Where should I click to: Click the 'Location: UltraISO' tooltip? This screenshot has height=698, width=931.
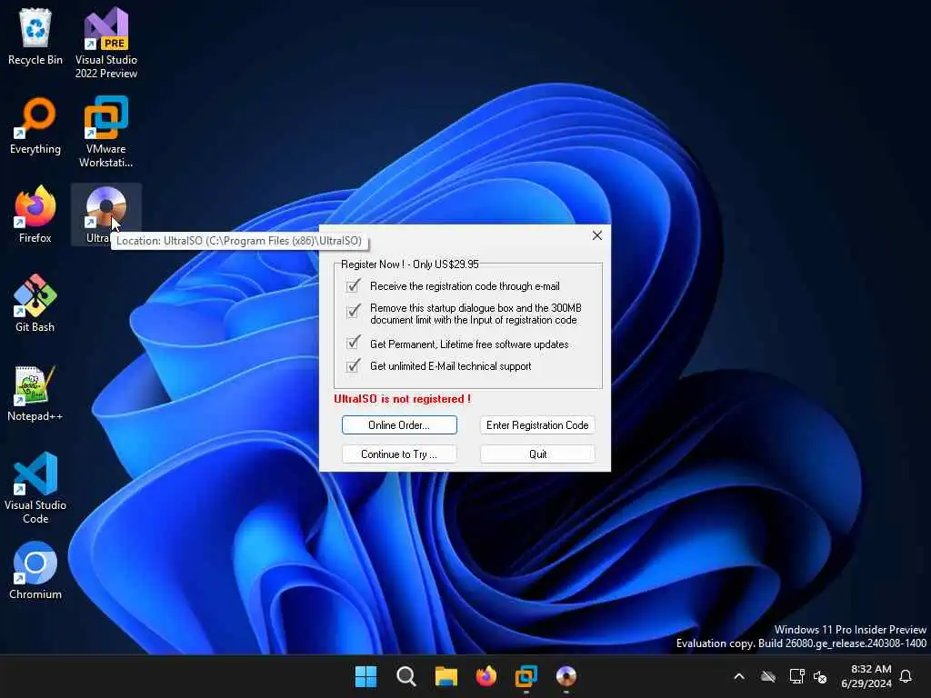pyautogui.click(x=239, y=241)
